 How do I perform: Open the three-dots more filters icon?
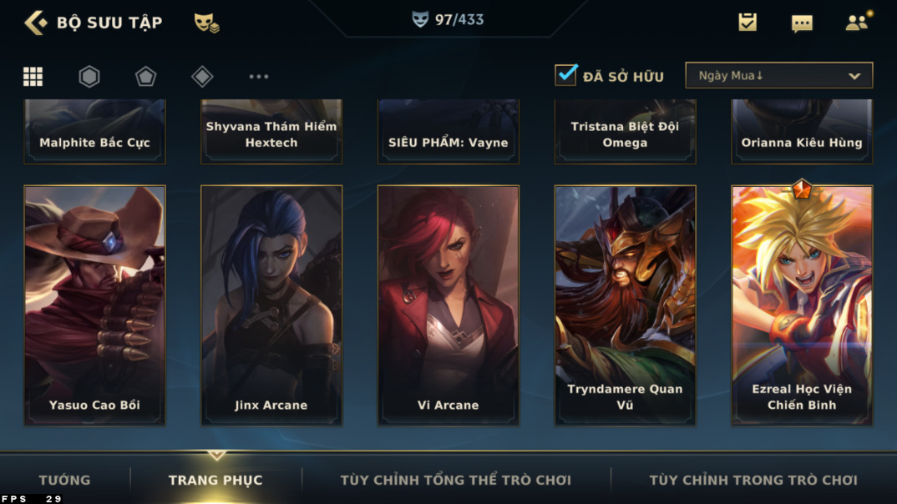(x=259, y=76)
